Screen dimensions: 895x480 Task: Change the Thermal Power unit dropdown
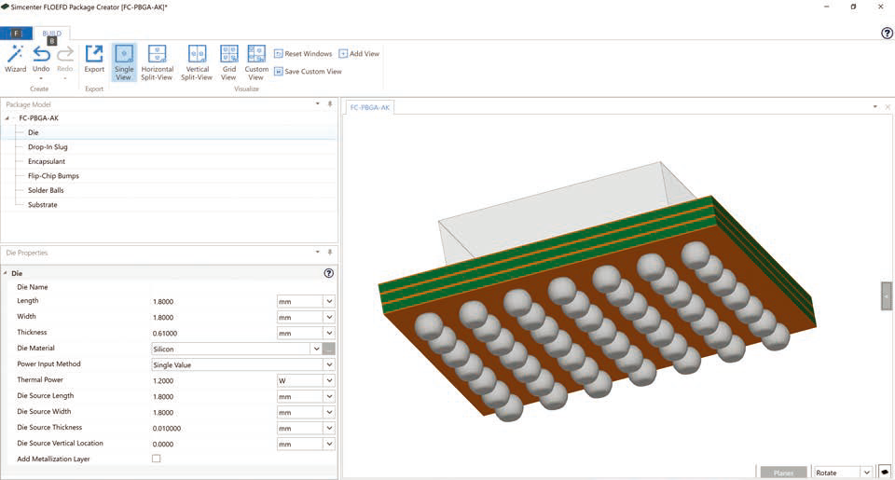point(306,380)
